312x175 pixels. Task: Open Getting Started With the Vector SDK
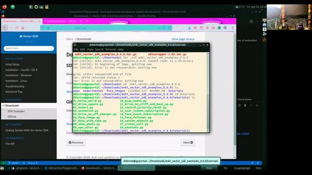click(27, 130)
